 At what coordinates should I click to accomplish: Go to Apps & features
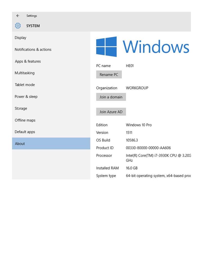(x=51, y=61)
